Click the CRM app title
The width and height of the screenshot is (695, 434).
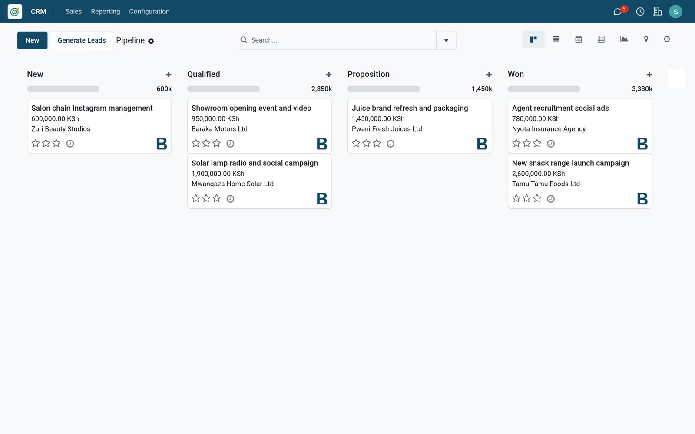[x=39, y=12]
